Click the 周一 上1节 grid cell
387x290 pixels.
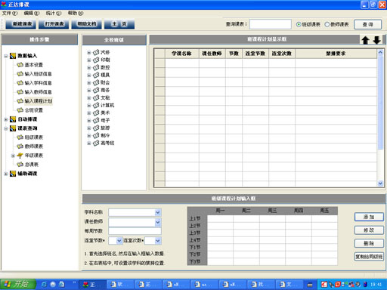(220, 218)
